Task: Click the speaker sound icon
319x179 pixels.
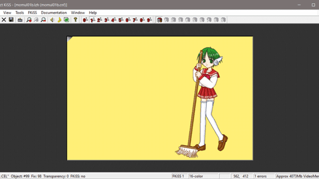Action: click(x=52, y=20)
